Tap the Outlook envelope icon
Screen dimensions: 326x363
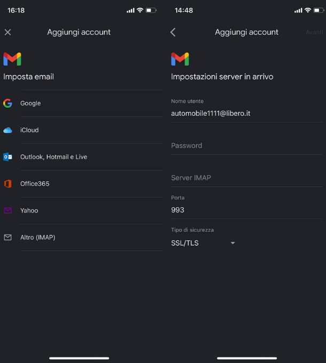(x=7, y=157)
